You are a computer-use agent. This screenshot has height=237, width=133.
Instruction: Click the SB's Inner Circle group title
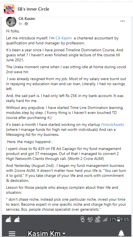pos(33,9)
